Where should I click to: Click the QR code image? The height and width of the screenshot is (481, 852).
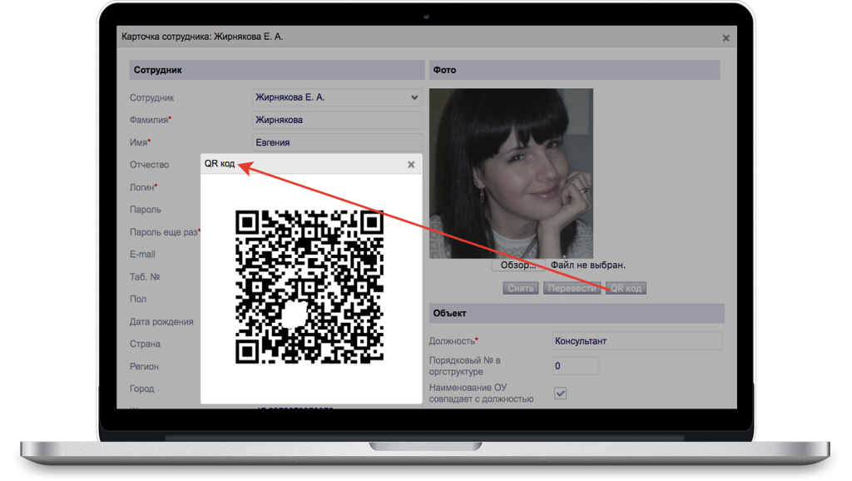pyautogui.click(x=310, y=286)
